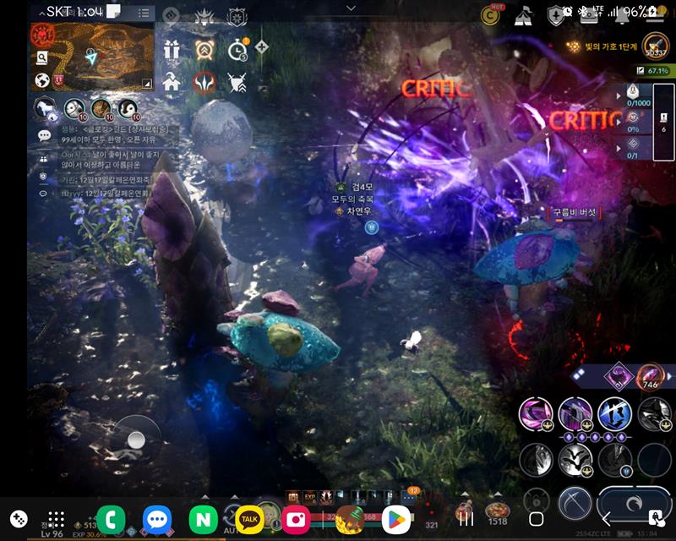Cast the pink slash skill
676x541 pixels.
pos(536,414)
